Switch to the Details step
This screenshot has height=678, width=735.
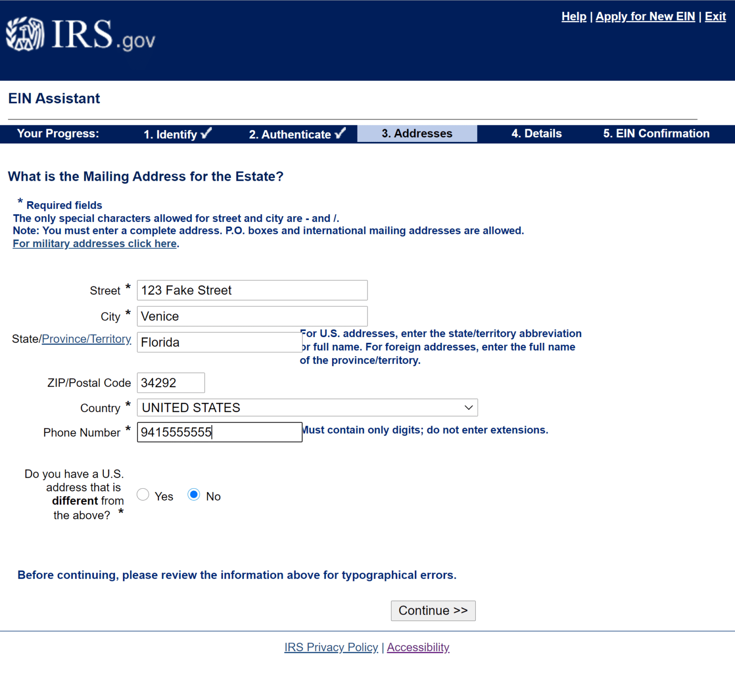(x=536, y=133)
